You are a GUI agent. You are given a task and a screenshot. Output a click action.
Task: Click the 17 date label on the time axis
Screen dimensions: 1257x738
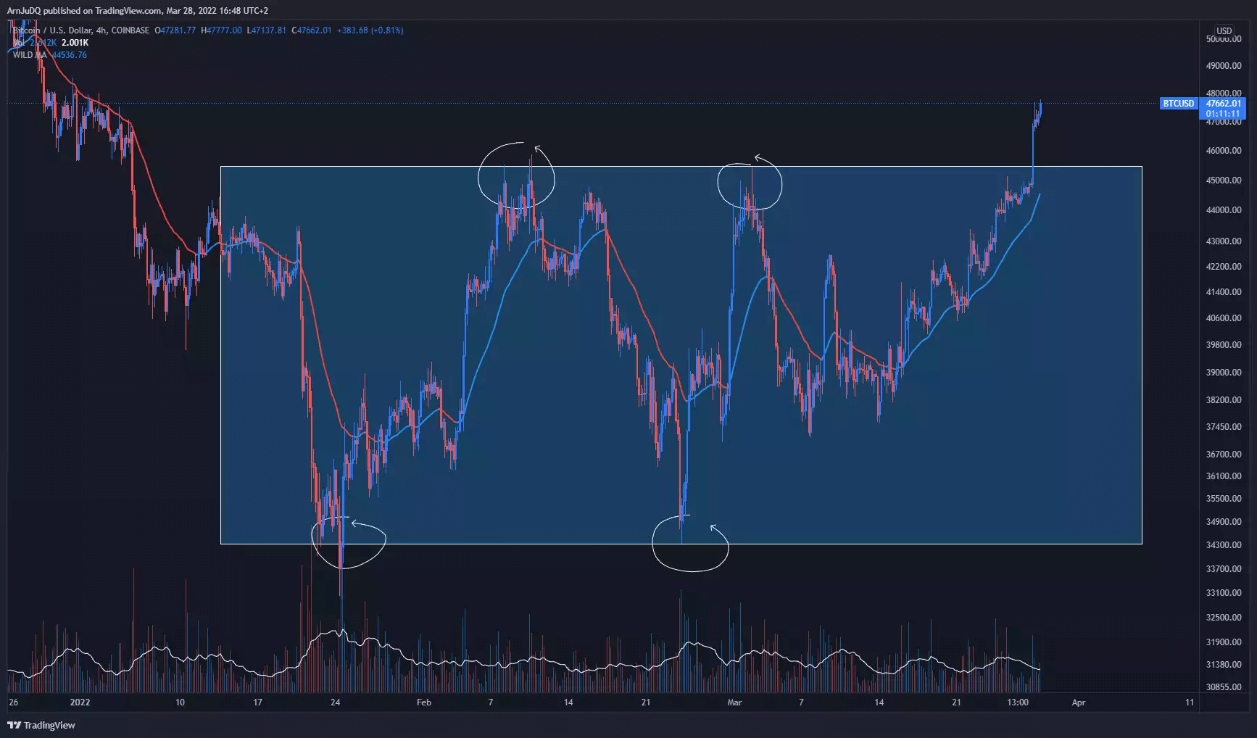click(x=257, y=702)
